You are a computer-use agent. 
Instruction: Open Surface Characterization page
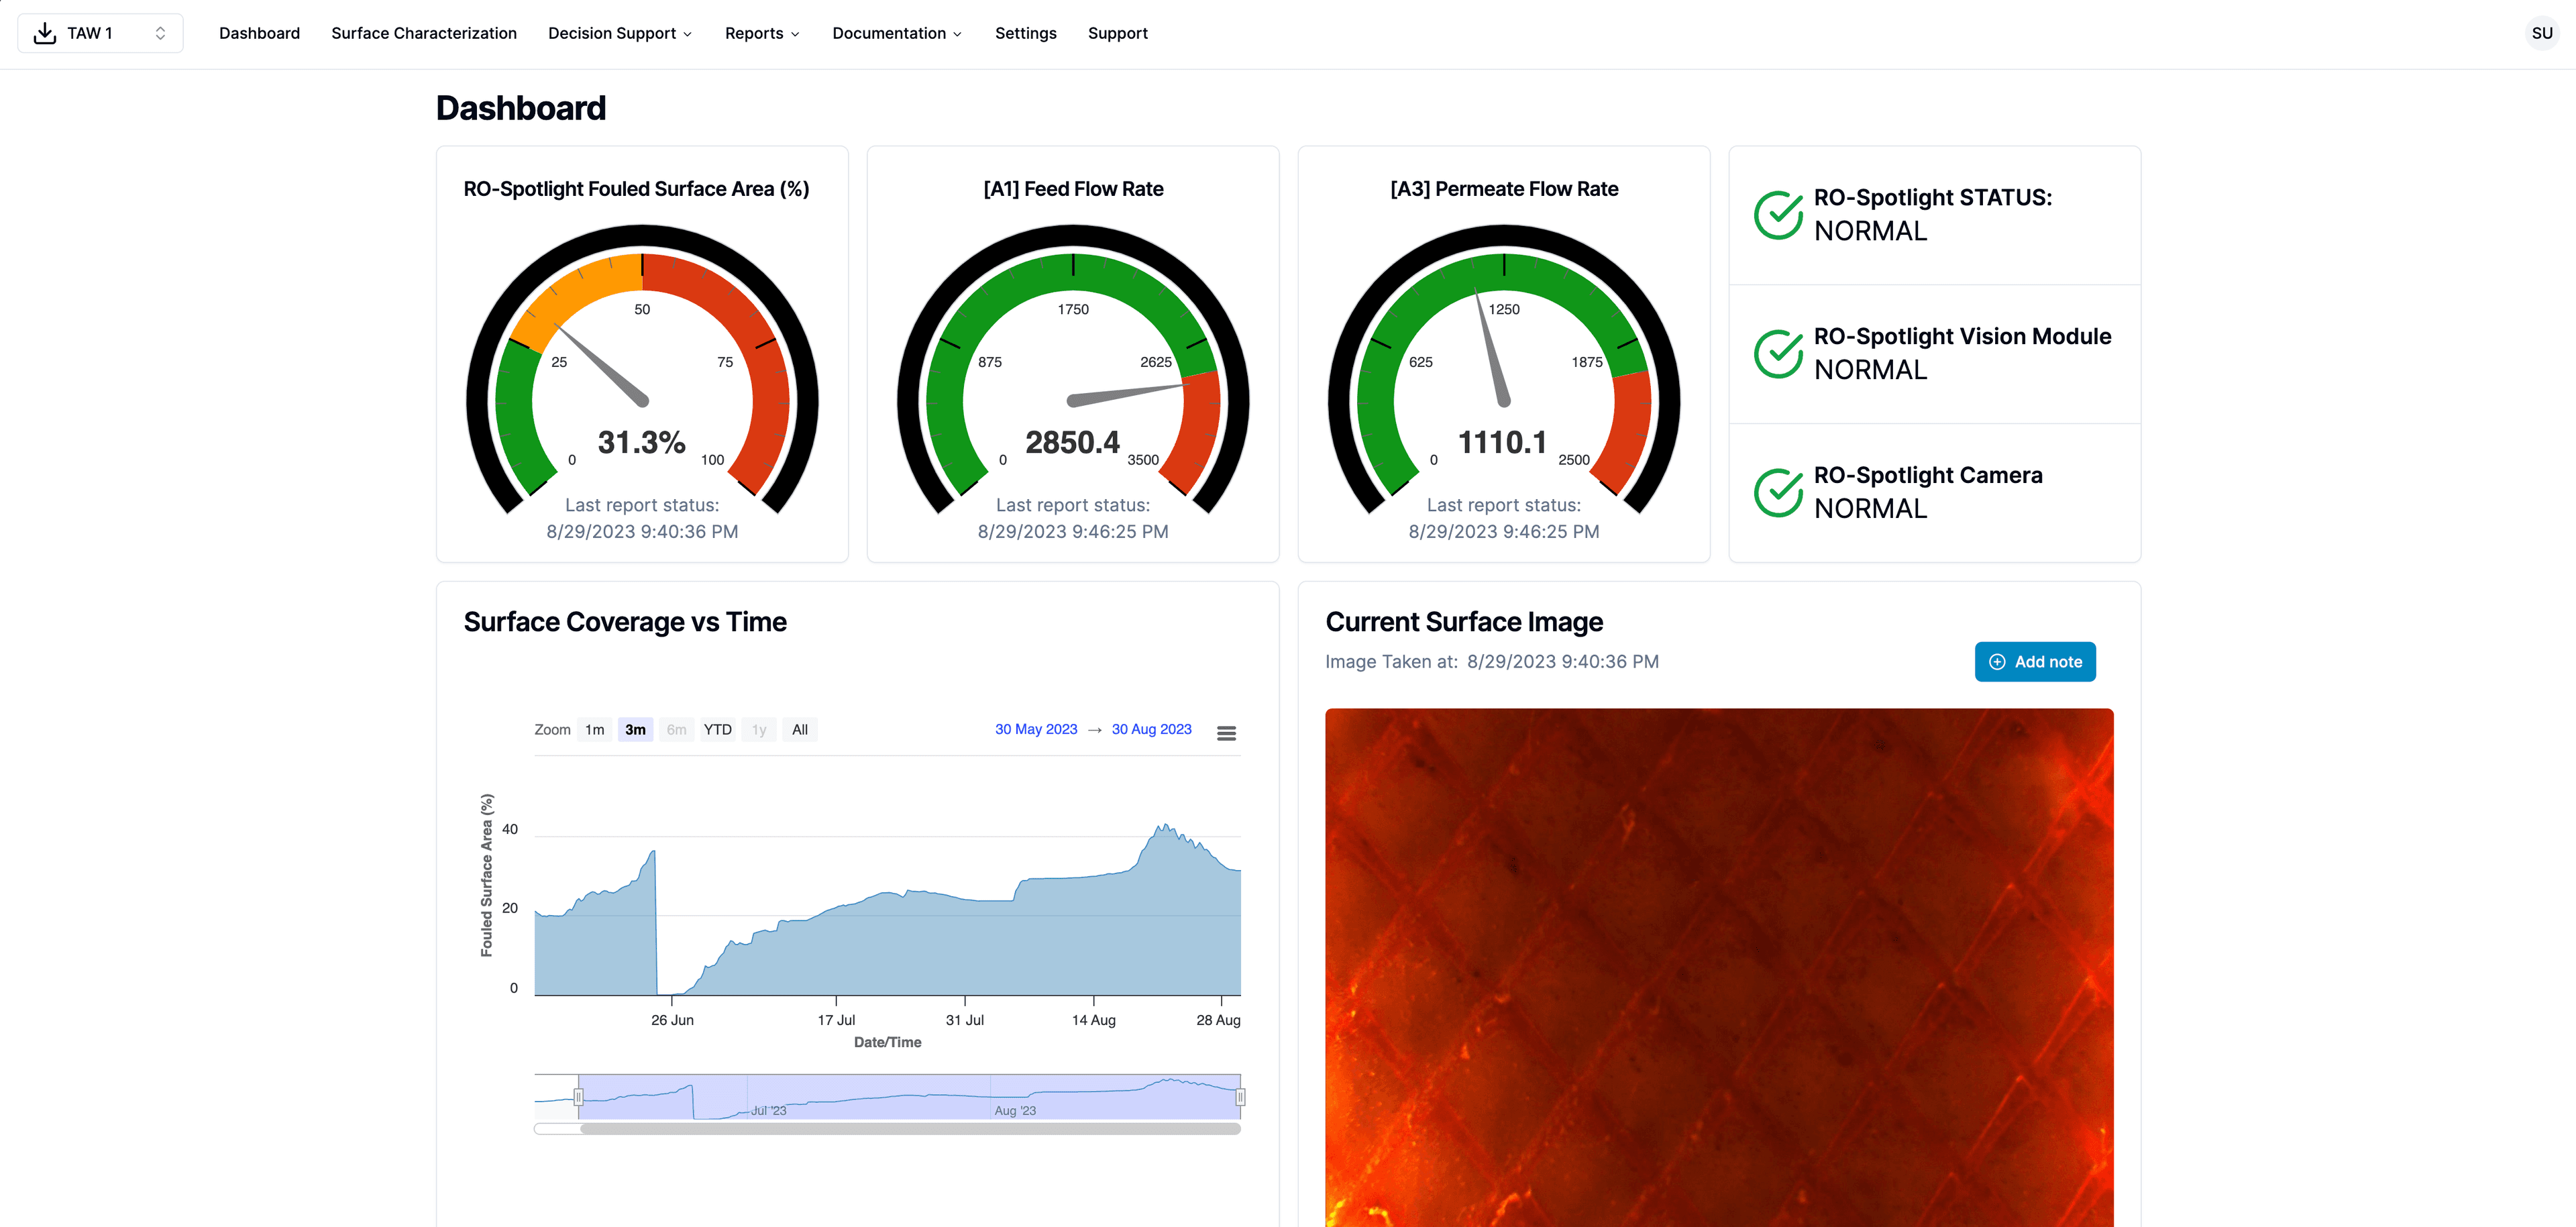pyautogui.click(x=424, y=33)
